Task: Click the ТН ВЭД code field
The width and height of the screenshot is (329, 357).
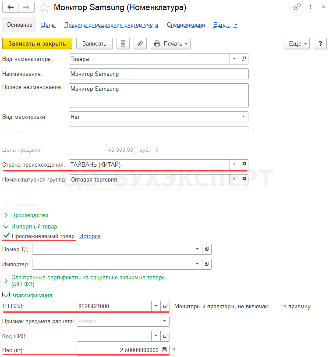Action: [114, 306]
